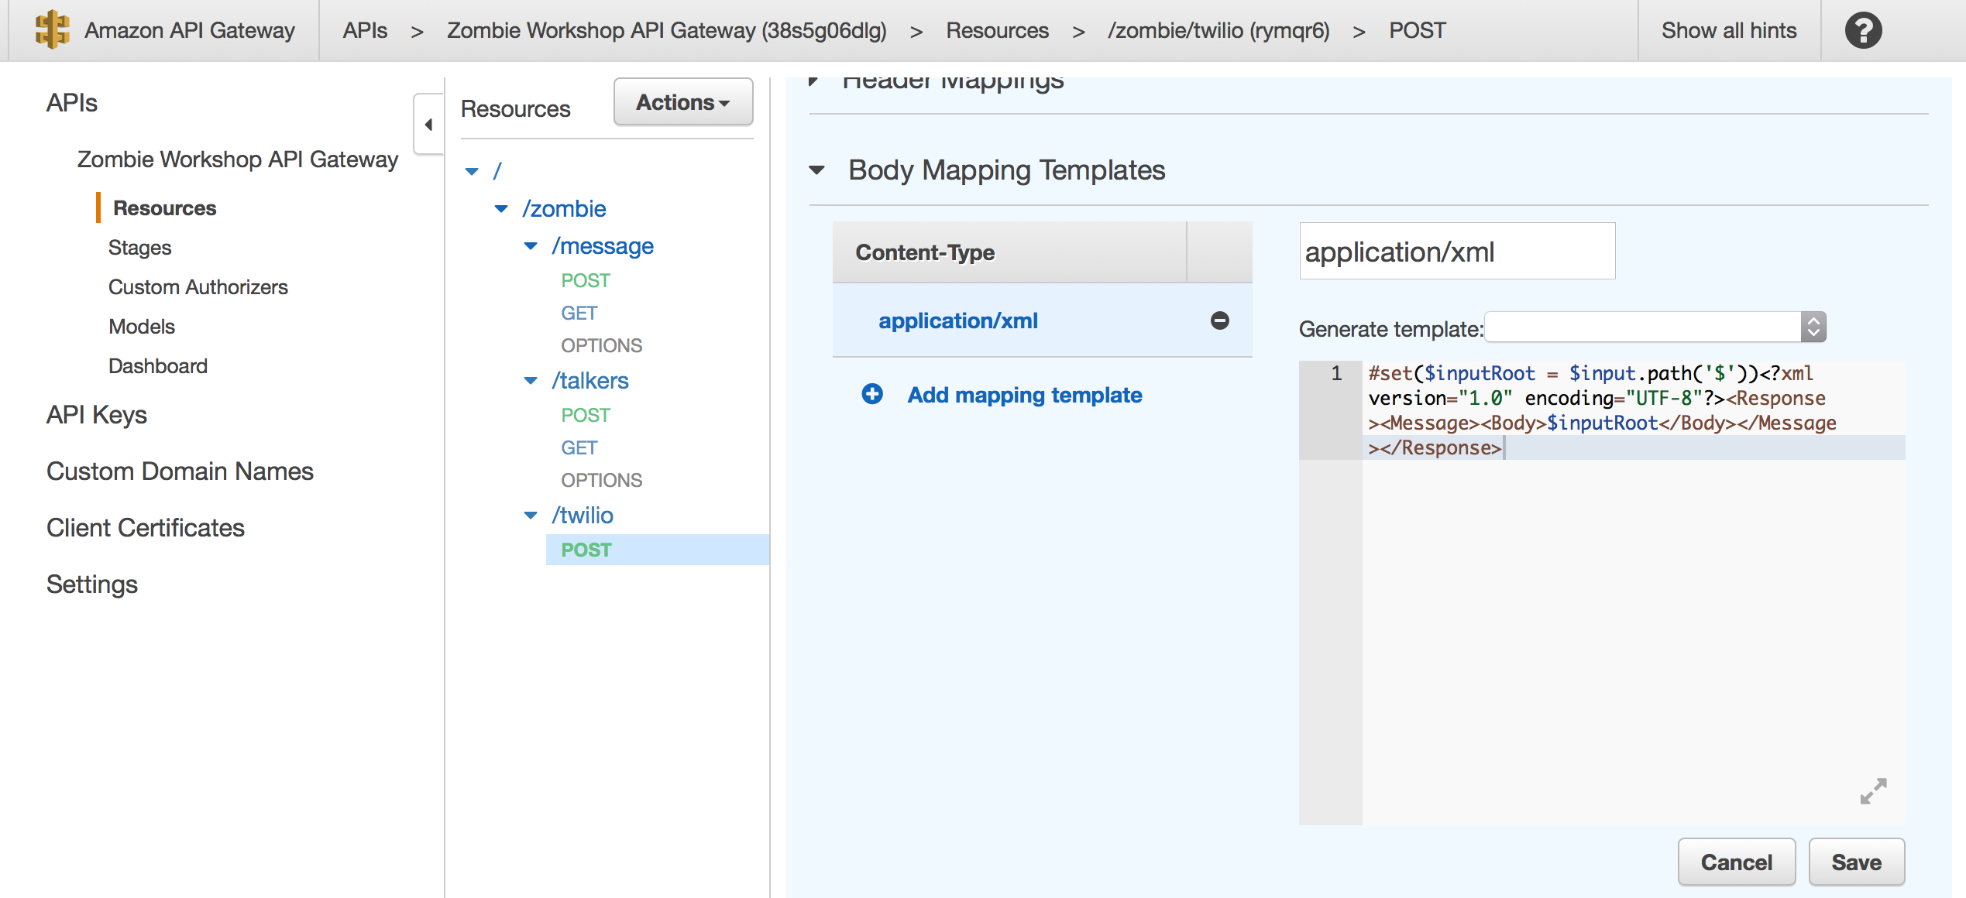The image size is (1966, 898).
Task: Cancel the mapping template edit
Action: coord(1735,862)
